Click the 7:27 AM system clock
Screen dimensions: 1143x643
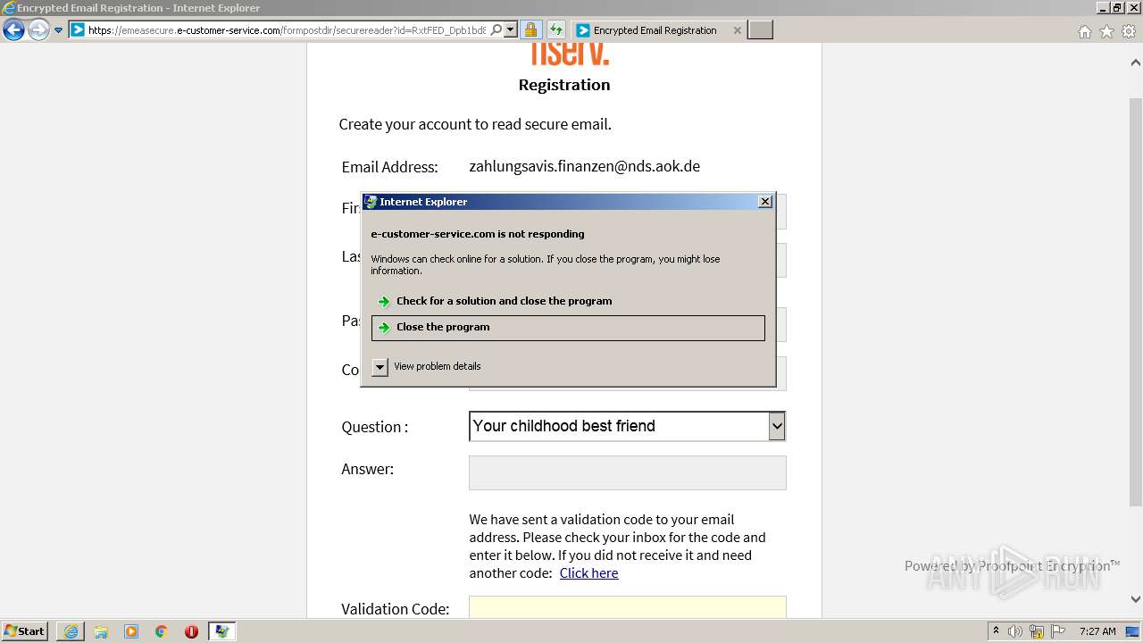click(1097, 631)
